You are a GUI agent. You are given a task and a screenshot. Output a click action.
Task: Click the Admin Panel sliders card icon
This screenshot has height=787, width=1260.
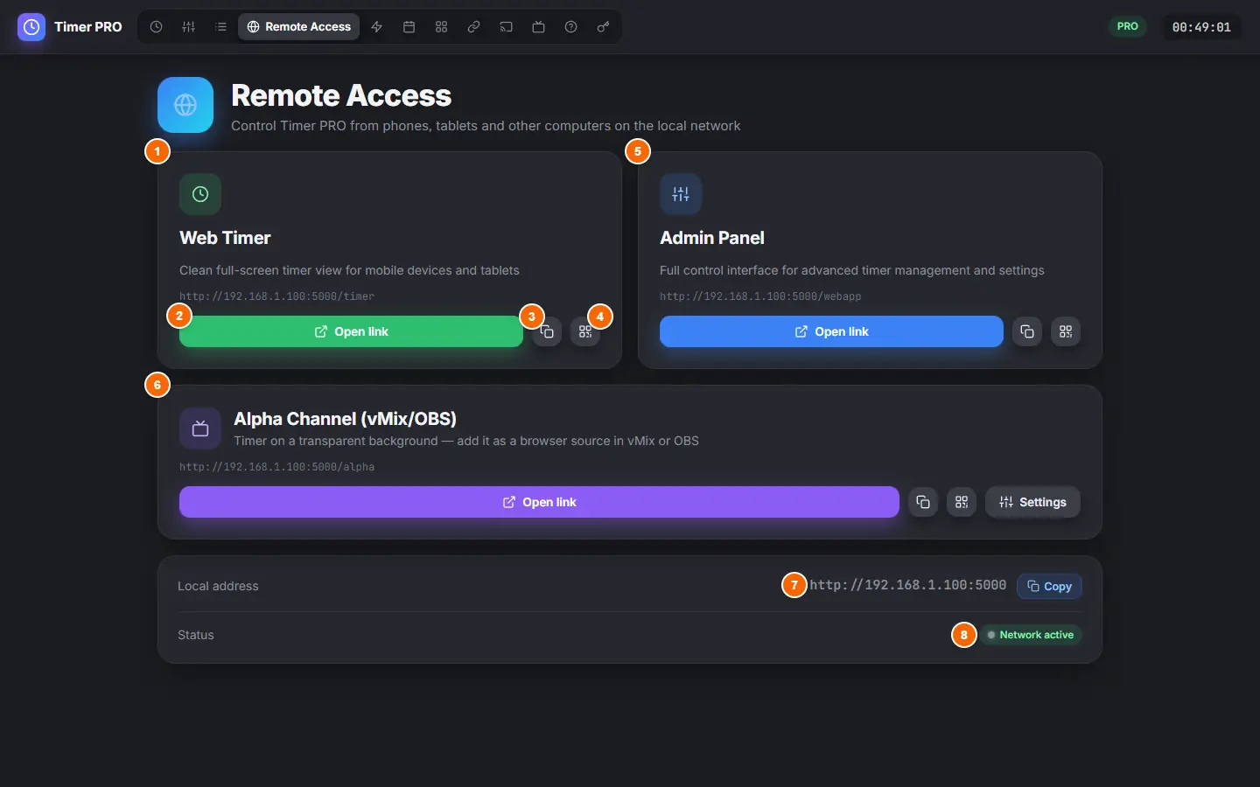[x=681, y=194]
